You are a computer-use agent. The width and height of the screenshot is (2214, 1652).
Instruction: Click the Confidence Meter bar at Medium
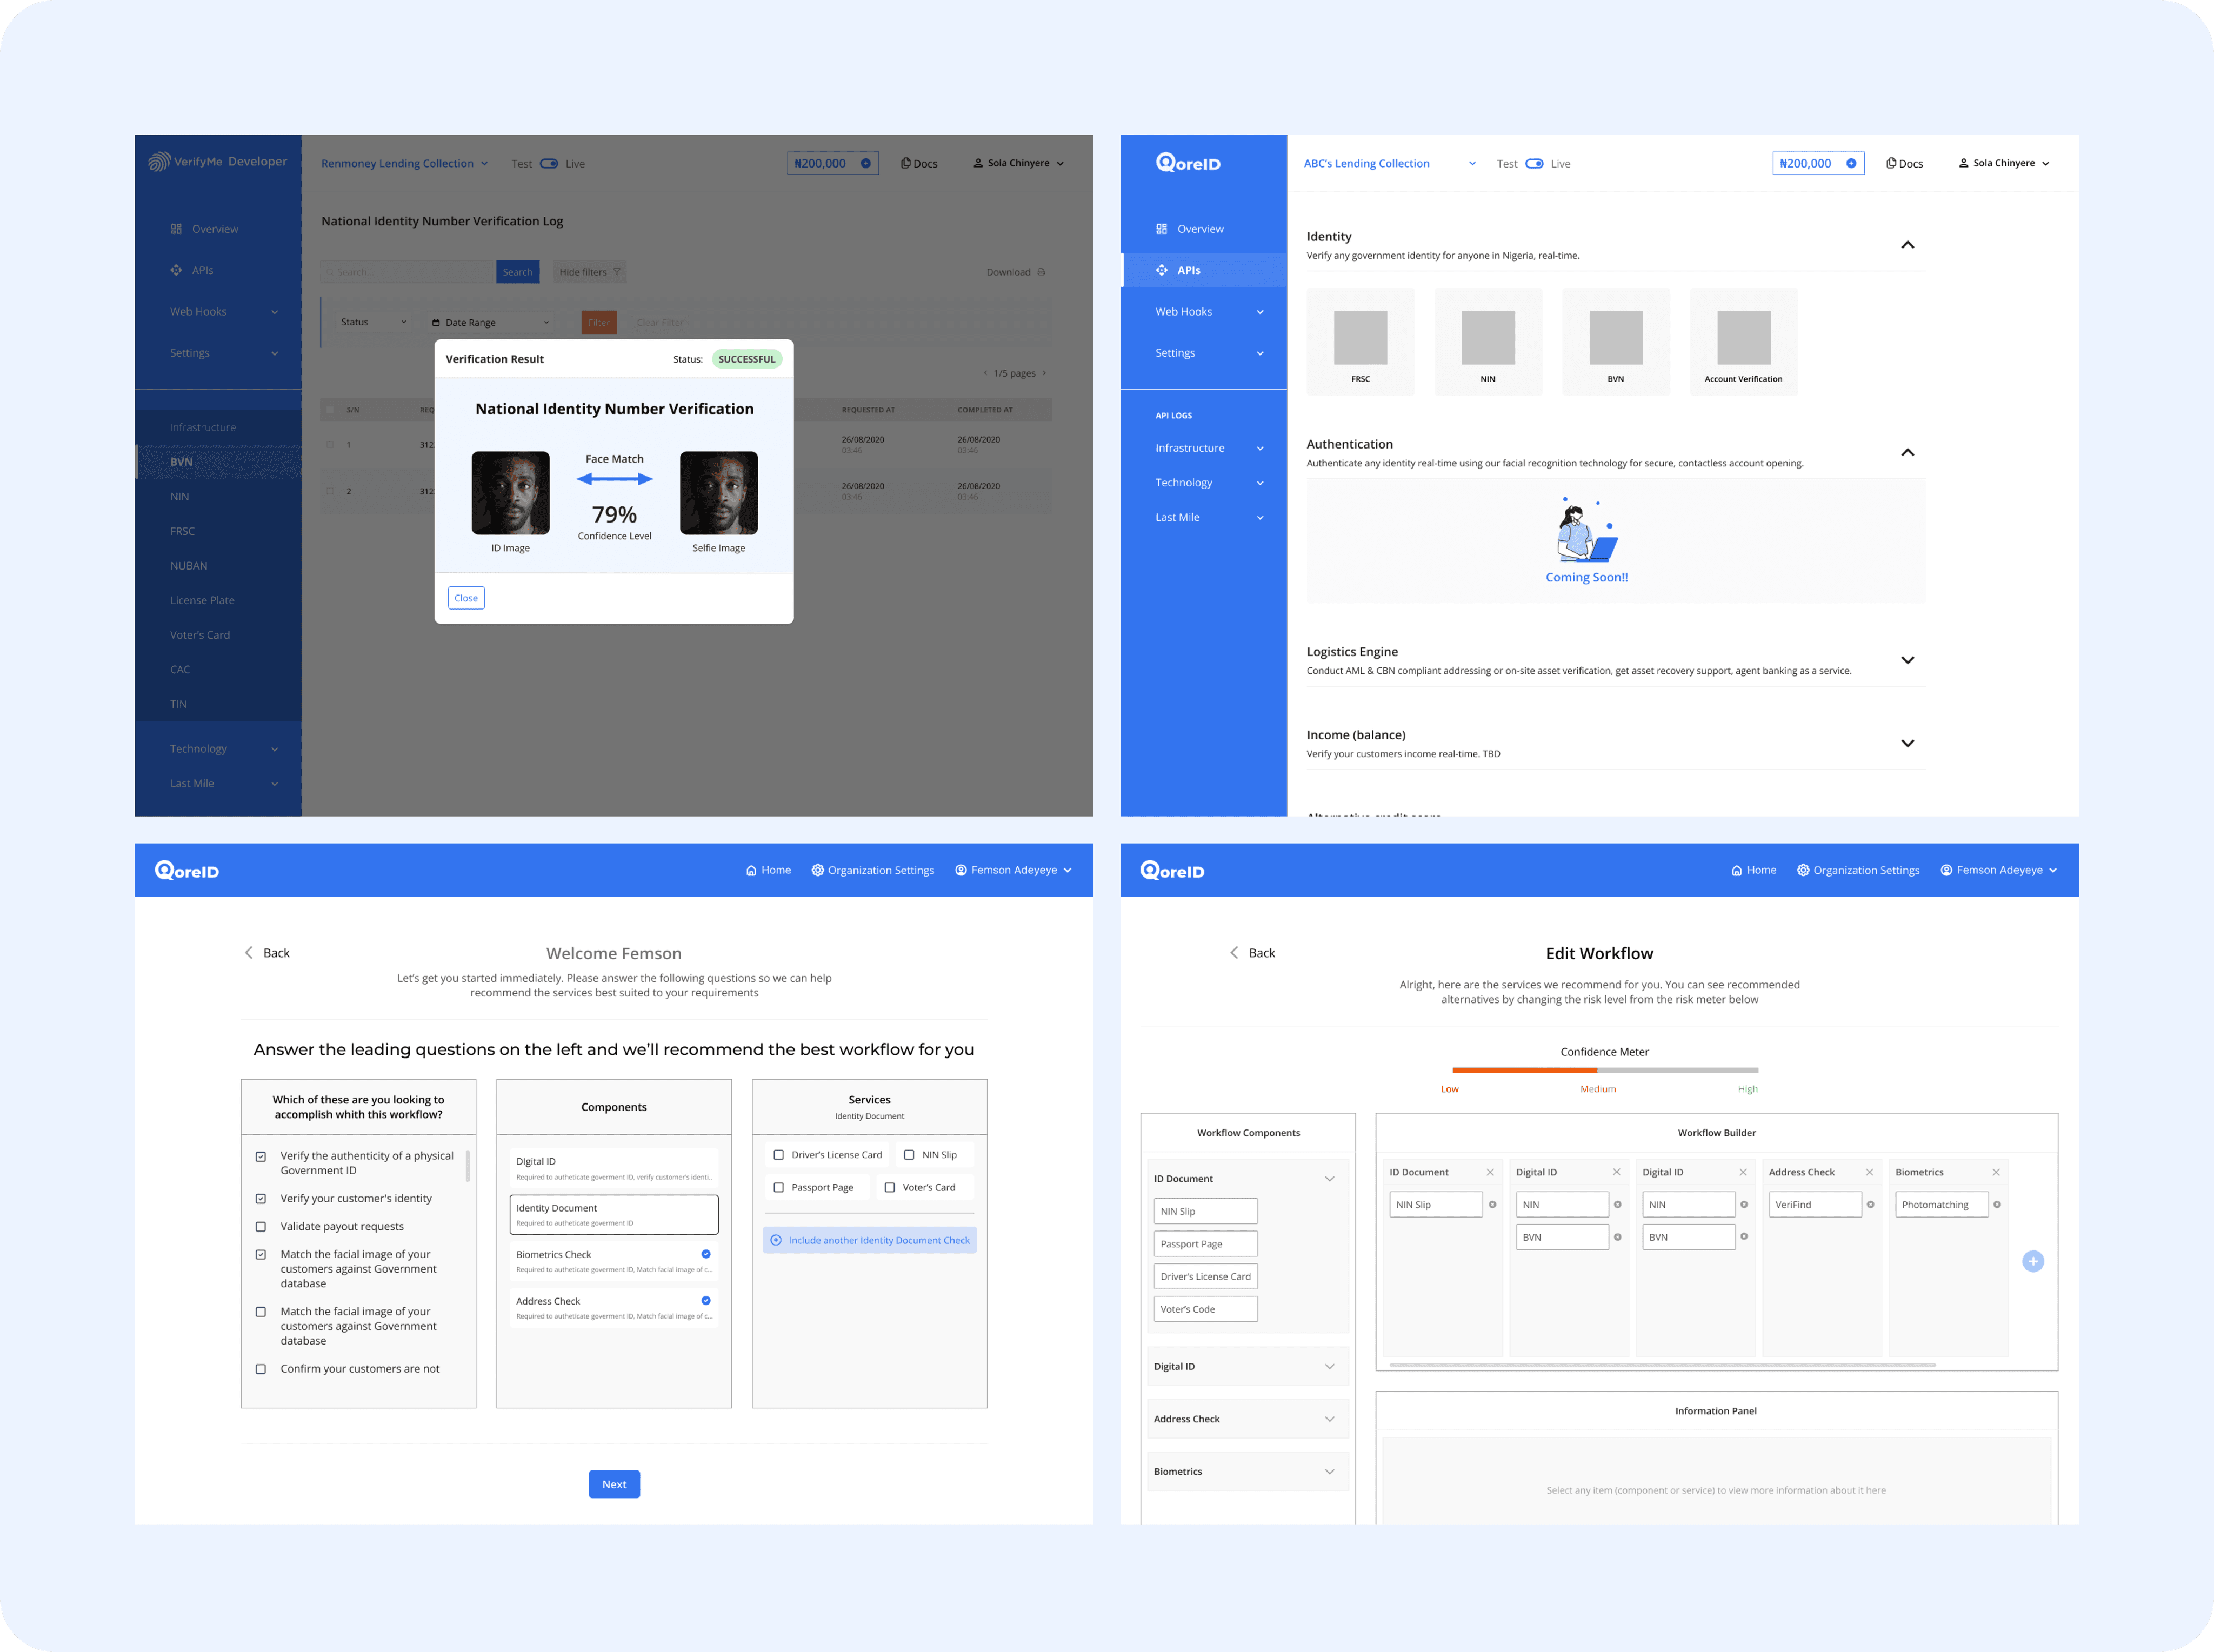tap(1598, 1070)
